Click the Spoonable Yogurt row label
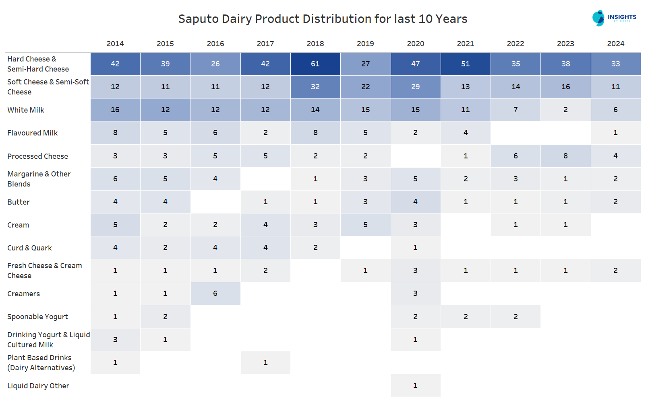Image resolution: width=646 pixels, height=402 pixels. click(x=38, y=317)
